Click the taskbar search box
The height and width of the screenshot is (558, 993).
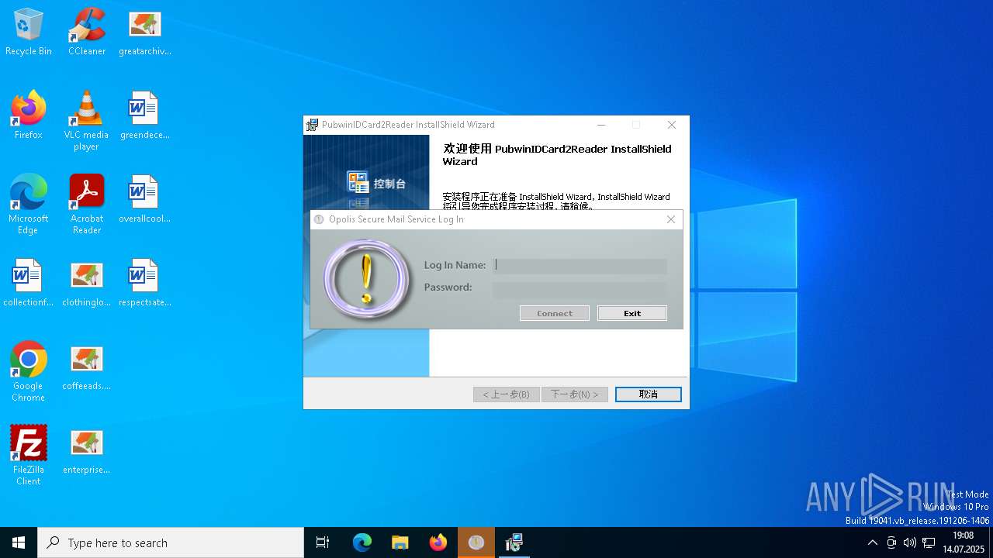click(171, 542)
